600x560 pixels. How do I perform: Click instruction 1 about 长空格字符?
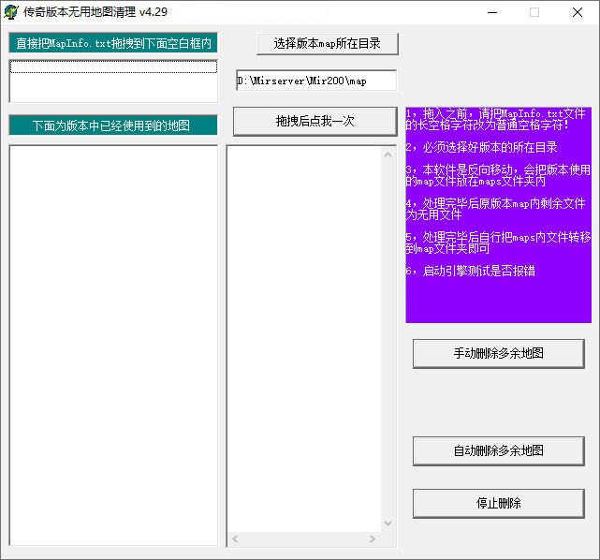pyautogui.click(x=496, y=120)
